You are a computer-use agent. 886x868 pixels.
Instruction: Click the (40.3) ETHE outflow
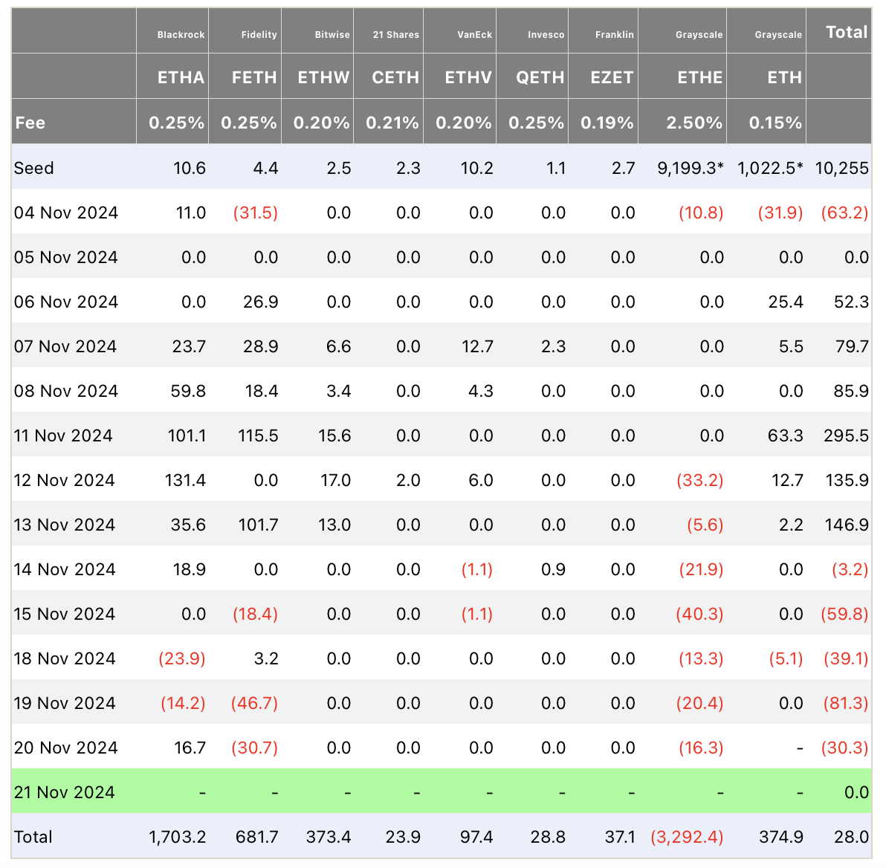point(699,615)
